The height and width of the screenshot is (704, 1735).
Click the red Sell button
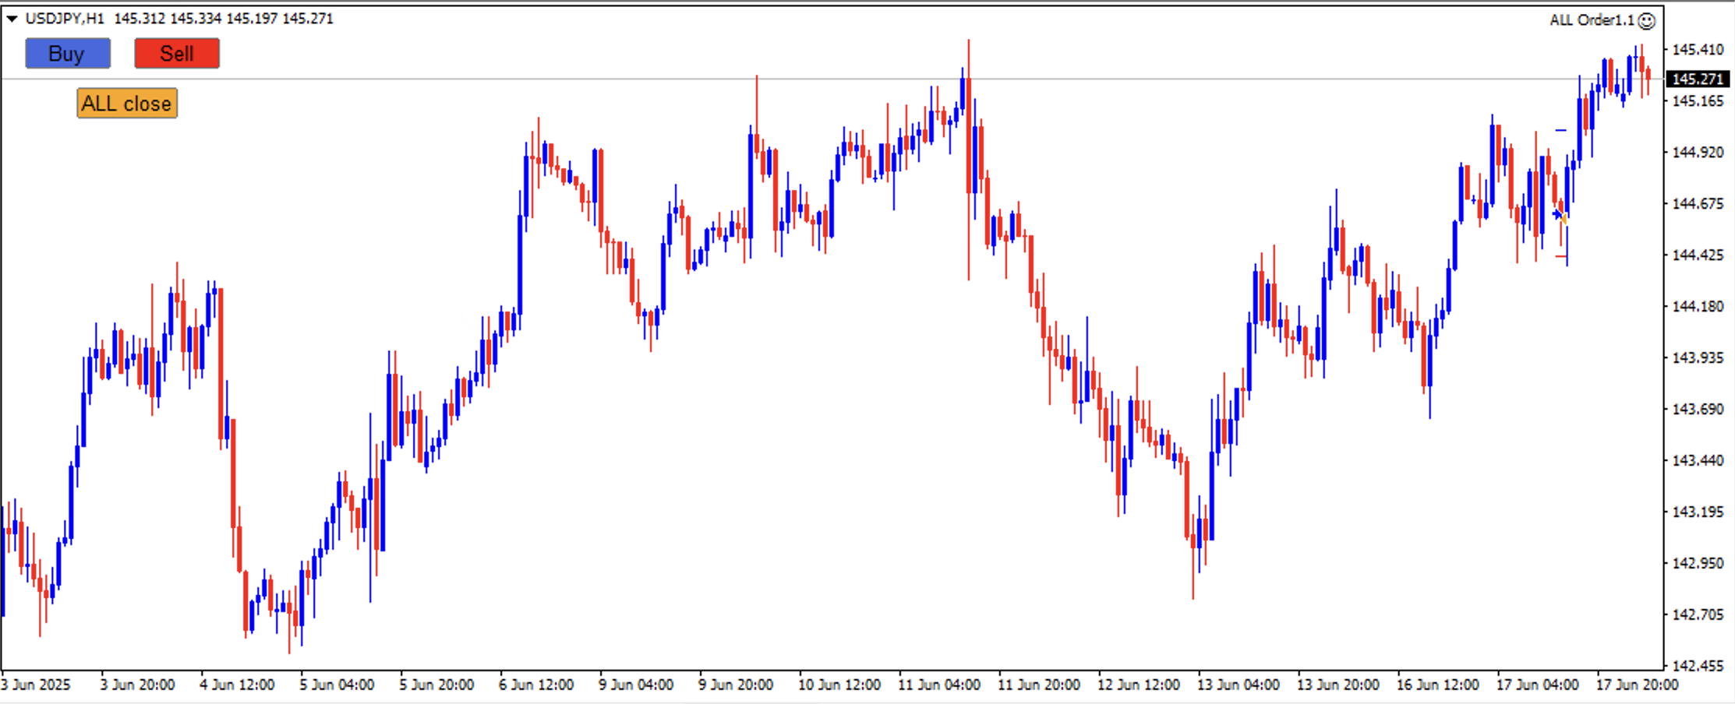[177, 54]
